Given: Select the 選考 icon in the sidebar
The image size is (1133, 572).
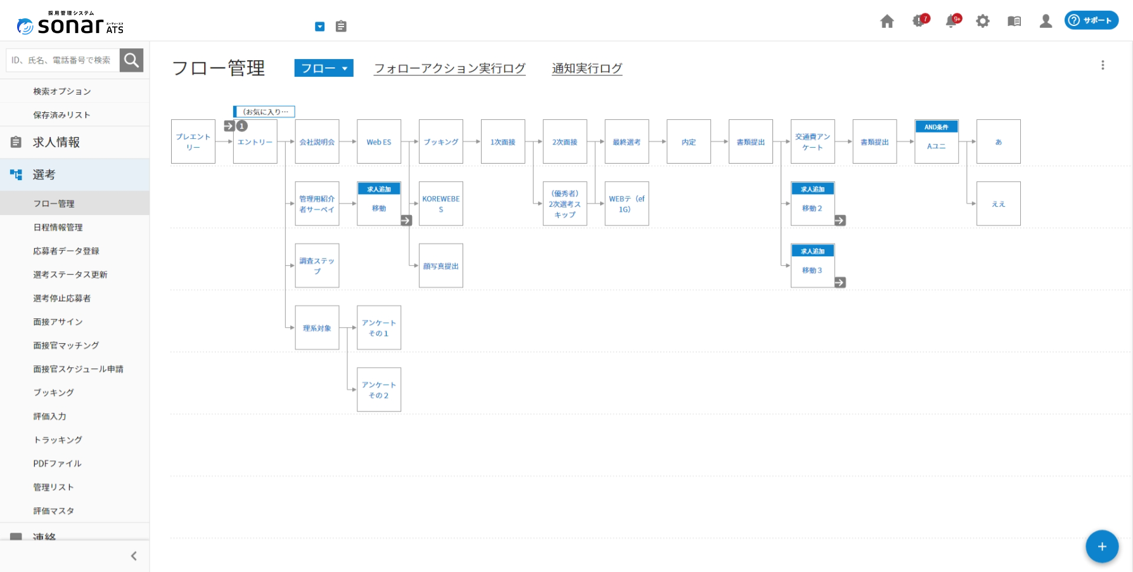Looking at the screenshot, I should tap(16, 174).
